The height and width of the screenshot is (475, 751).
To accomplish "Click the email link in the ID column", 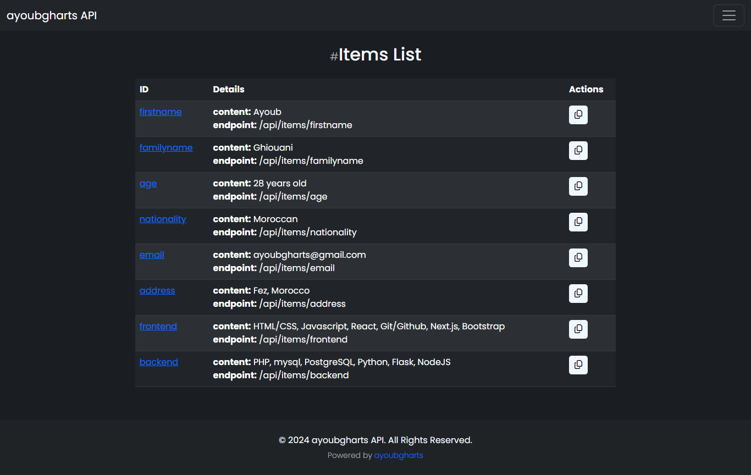I will click(x=152, y=255).
